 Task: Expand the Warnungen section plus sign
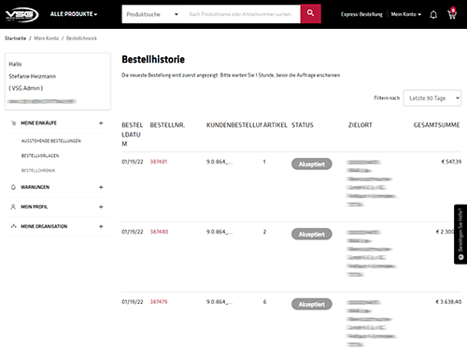tap(101, 187)
